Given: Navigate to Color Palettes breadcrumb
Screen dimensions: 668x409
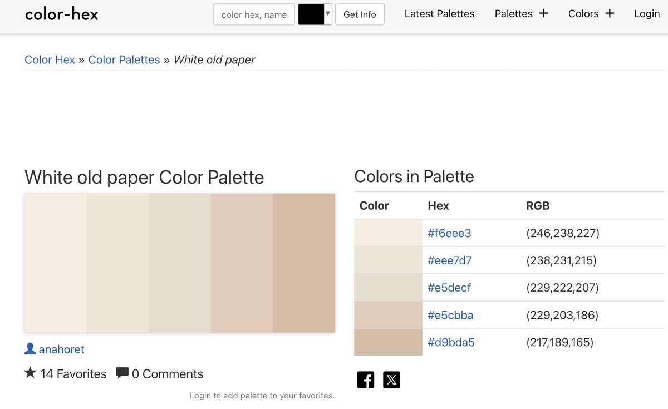Looking at the screenshot, I should click(x=124, y=60).
